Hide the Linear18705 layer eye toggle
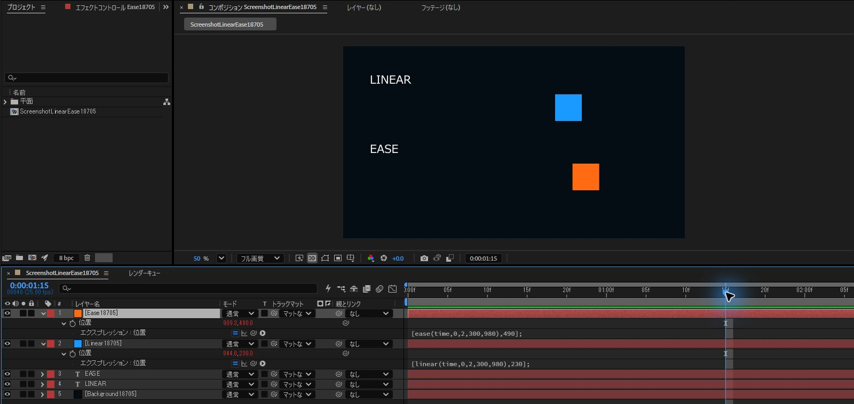The image size is (854, 404). [7, 344]
